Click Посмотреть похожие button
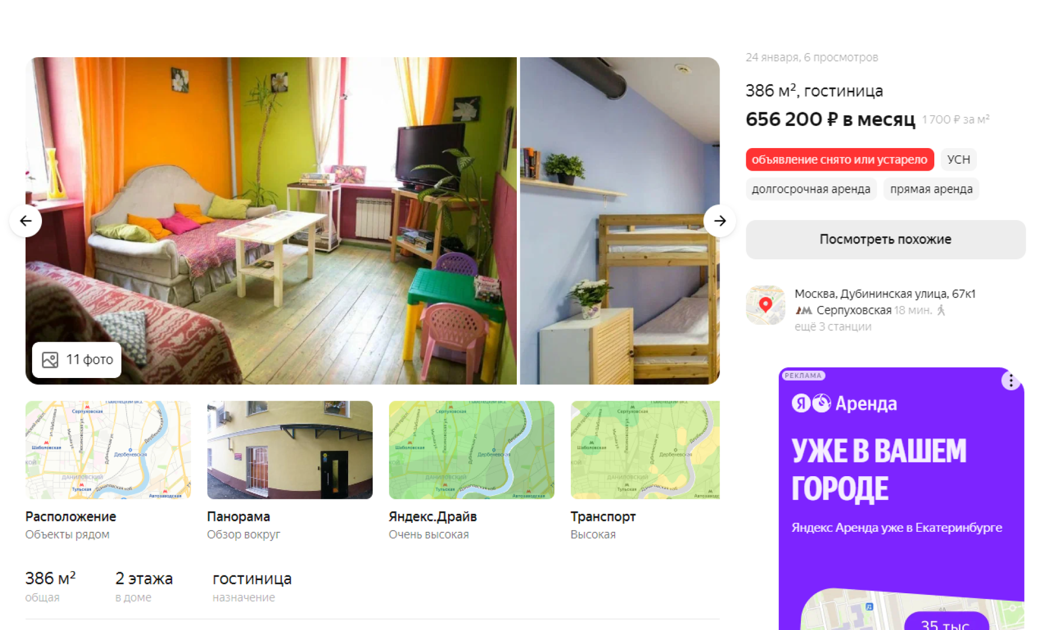This screenshot has height=630, width=1042. pos(885,239)
